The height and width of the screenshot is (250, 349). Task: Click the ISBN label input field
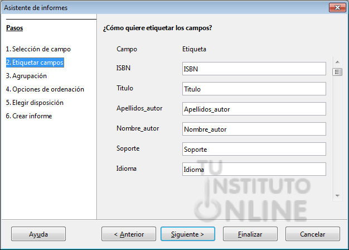[254, 69]
